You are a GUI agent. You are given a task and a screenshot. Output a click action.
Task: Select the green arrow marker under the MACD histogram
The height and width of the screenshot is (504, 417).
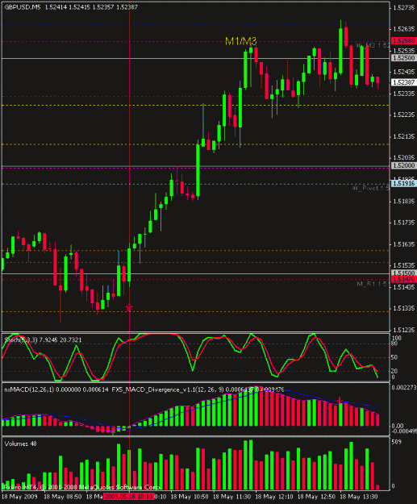coord(113,433)
